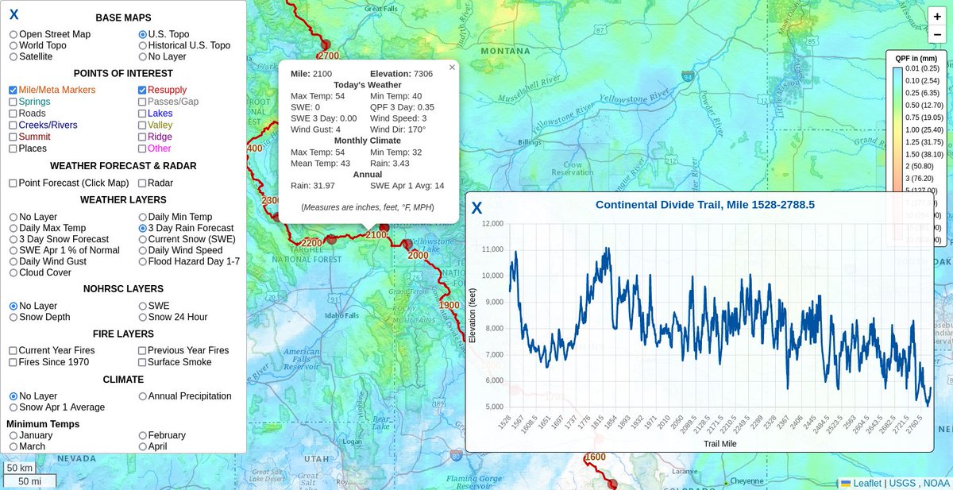Select Satellite base map
Viewport: 953px width, 490px height.
pyautogui.click(x=14, y=56)
